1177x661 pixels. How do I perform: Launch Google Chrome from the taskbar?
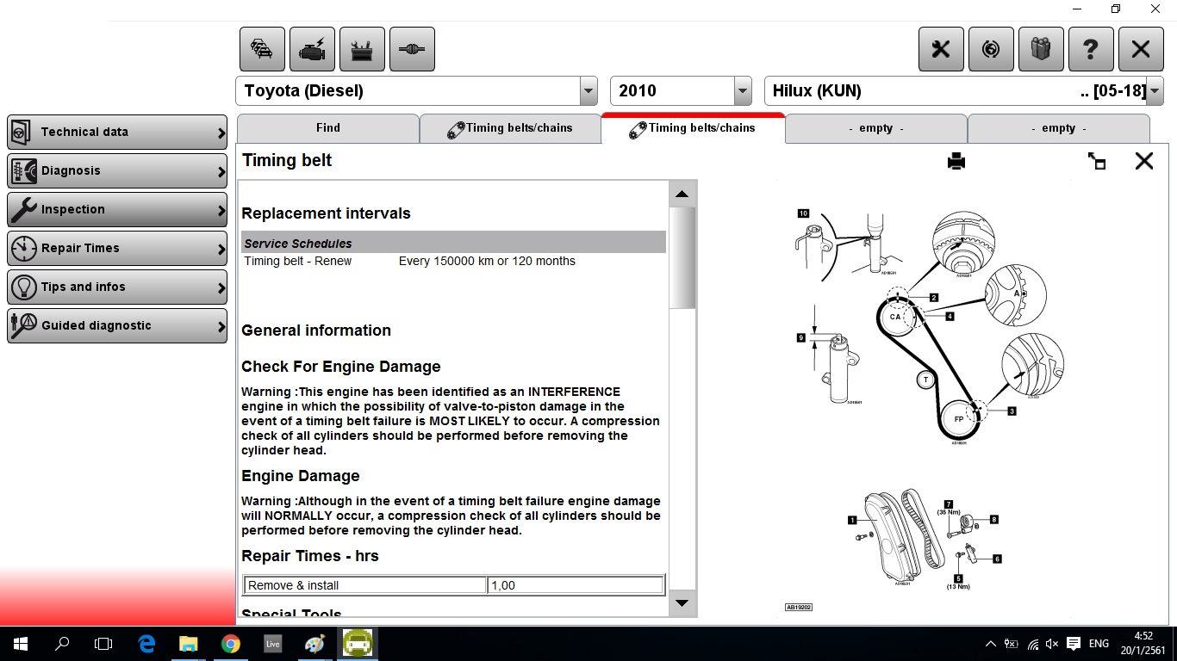(x=230, y=644)
